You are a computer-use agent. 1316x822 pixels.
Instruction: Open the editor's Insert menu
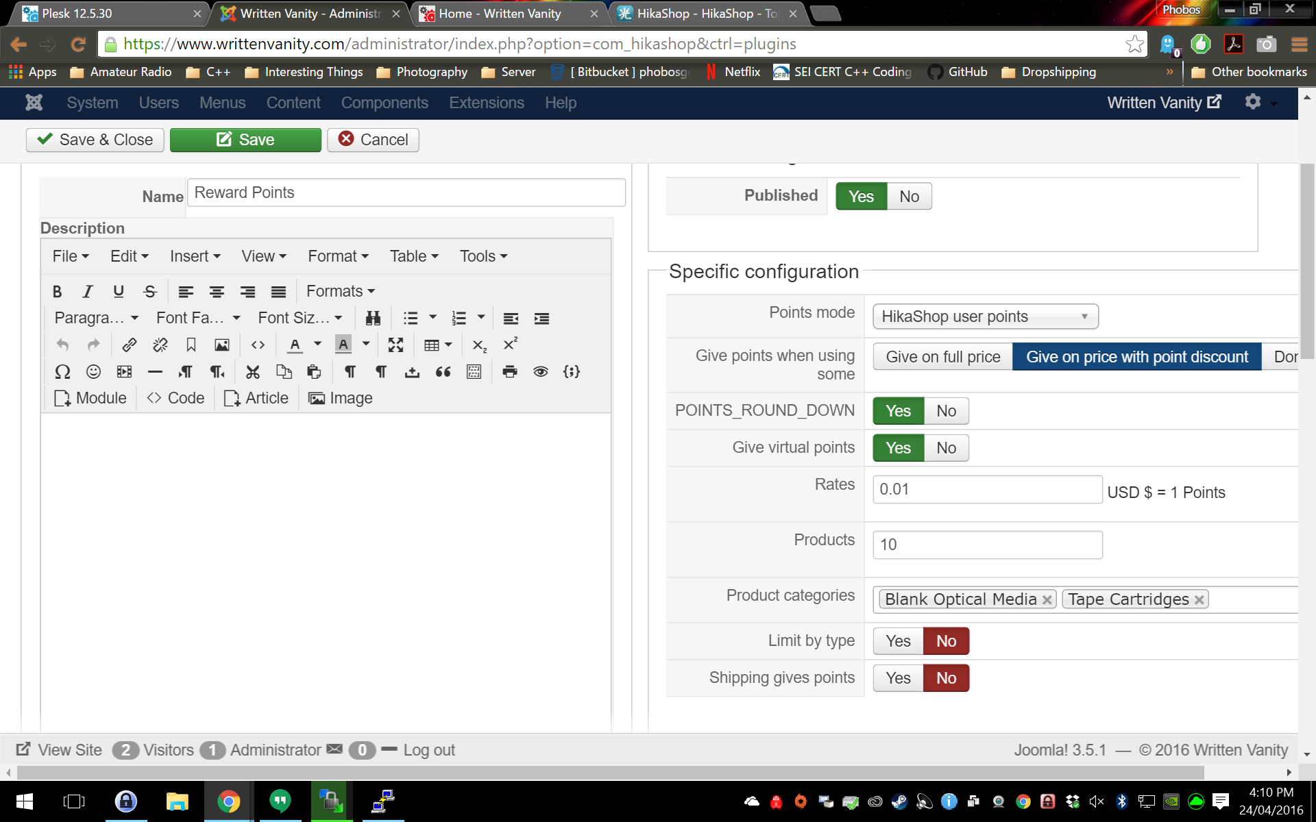click(195, 256)
